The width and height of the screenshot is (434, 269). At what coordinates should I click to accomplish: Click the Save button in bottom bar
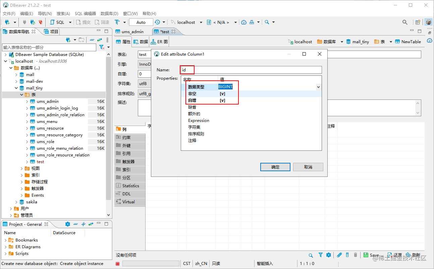(372, 255)
